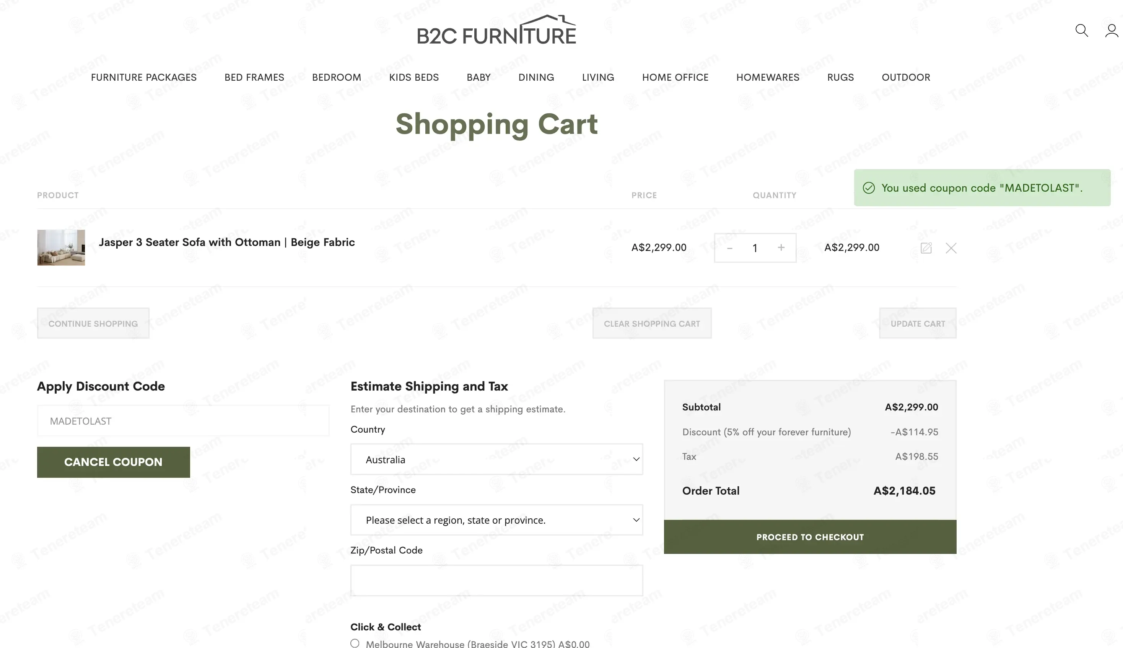
Task: Click the 'Estimate Shipping and Tax' heading
Action: (430, 386)
